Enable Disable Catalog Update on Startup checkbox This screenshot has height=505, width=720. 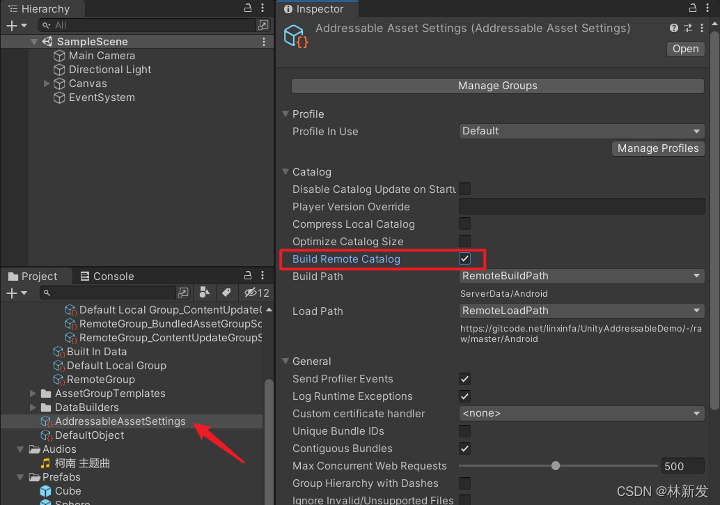pyautogui.click(x=464, y=189)
